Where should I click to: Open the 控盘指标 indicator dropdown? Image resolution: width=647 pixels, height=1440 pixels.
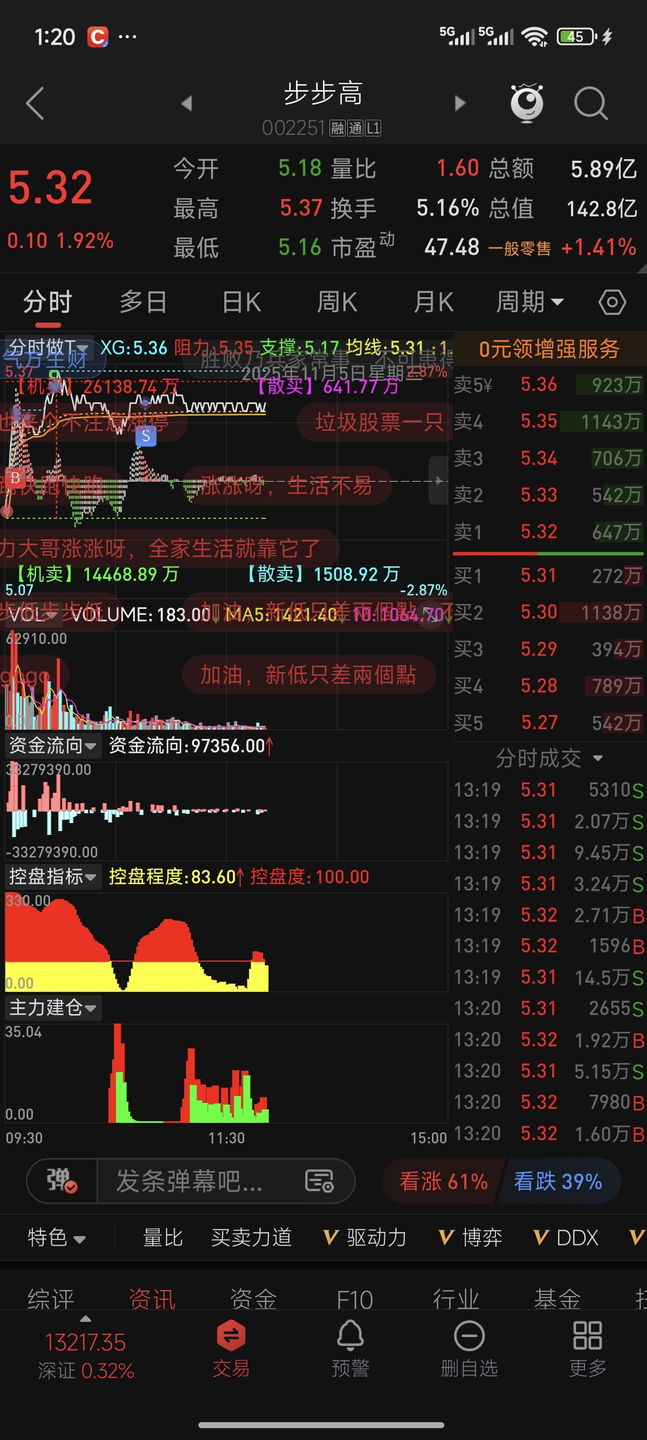[52, 876]
